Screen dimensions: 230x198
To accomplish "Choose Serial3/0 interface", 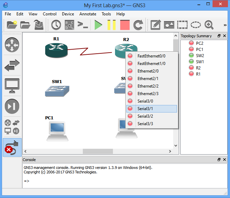I will (152, 101).
